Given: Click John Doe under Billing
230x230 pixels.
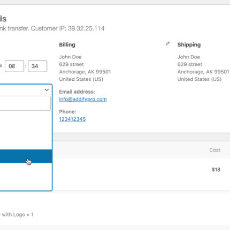Looking at the screenshot, I should [70, 57].
